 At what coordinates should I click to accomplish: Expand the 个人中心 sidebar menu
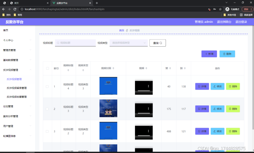18,40
